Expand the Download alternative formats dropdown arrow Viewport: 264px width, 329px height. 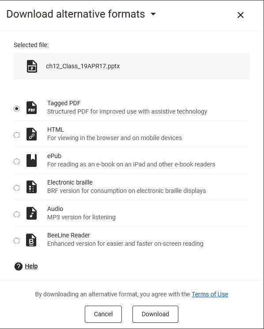point(153,14)
